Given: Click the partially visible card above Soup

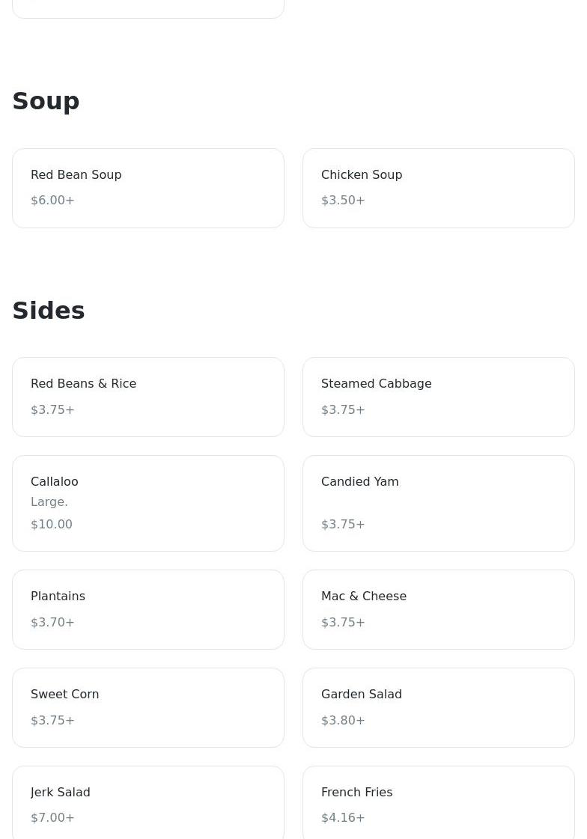Looking at the screenshot, I should point(148,8).
